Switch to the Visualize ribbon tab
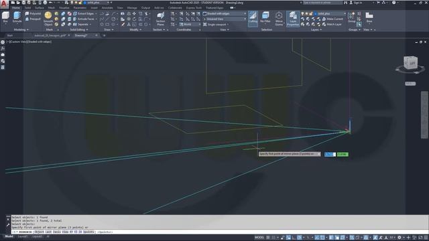The height and width of the screenshot is (241, 429). [x=64, y=8]
